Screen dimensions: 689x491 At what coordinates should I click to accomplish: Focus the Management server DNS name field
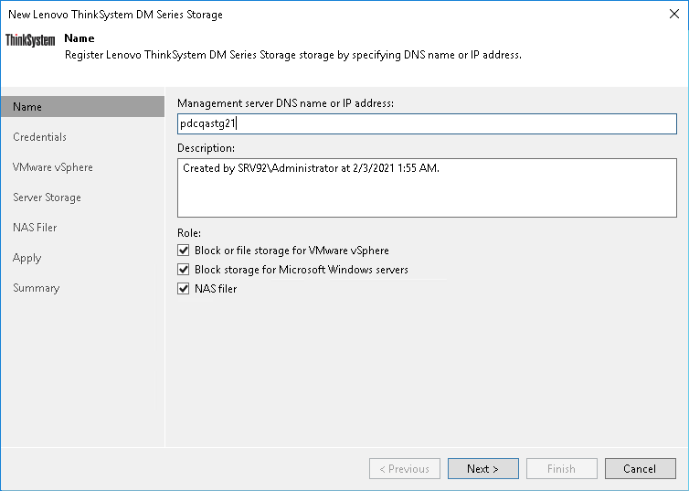coord(427,124)
